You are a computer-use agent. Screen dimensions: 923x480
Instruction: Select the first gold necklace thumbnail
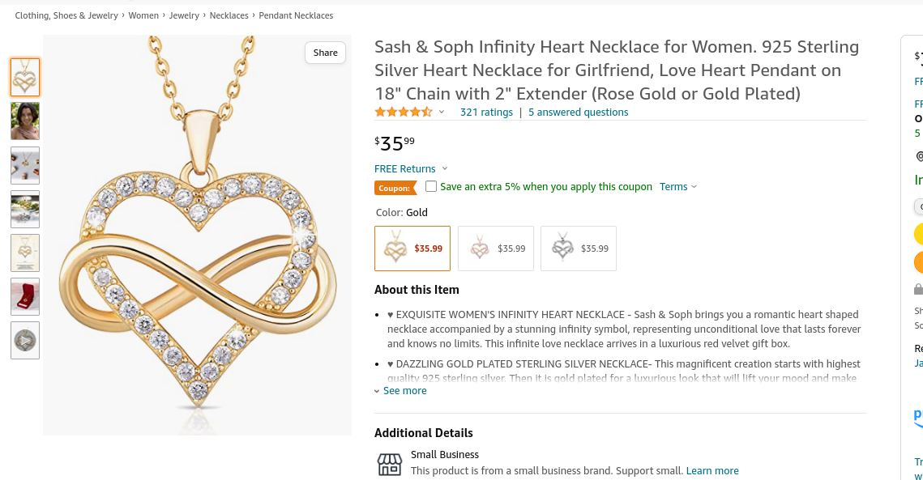coord(25,78)
